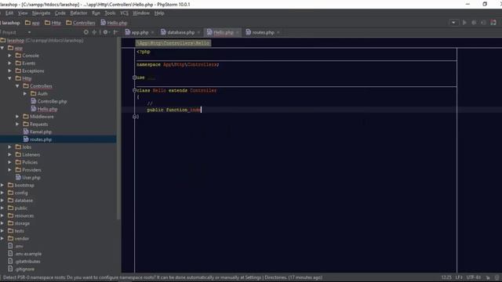The height and width of the screenshot is (282, 502).
Task: Toggle the read-only lock icon in status bar
Action: click(488, 277)
